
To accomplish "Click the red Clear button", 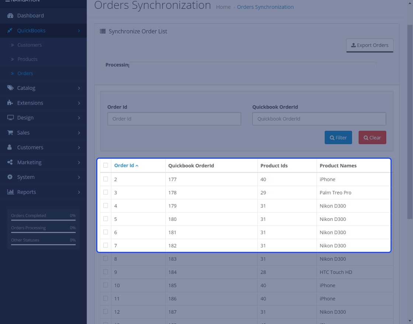I will click(372, 138).
